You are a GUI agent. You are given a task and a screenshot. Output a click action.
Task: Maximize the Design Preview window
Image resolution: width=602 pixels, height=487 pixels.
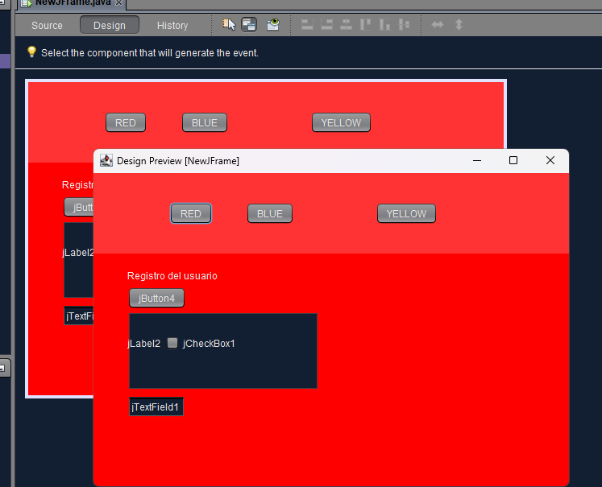[x=513, y=160]
